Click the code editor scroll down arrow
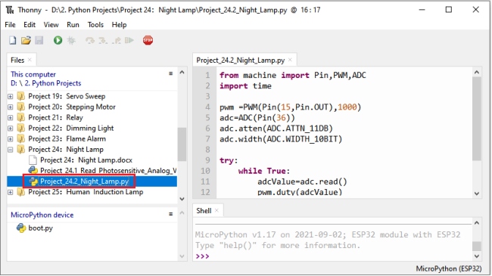The image size is (492, 276). tap(477, 194)
